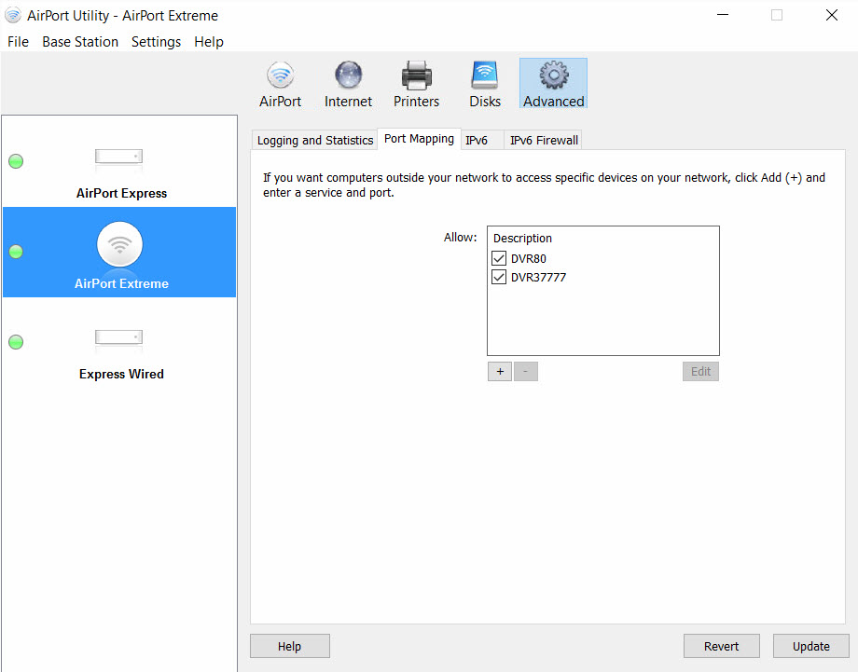Viewport: 858px width, 672px height.
Task: Open the Printers section
Action: pyautogui.click(x=416, y=84)
